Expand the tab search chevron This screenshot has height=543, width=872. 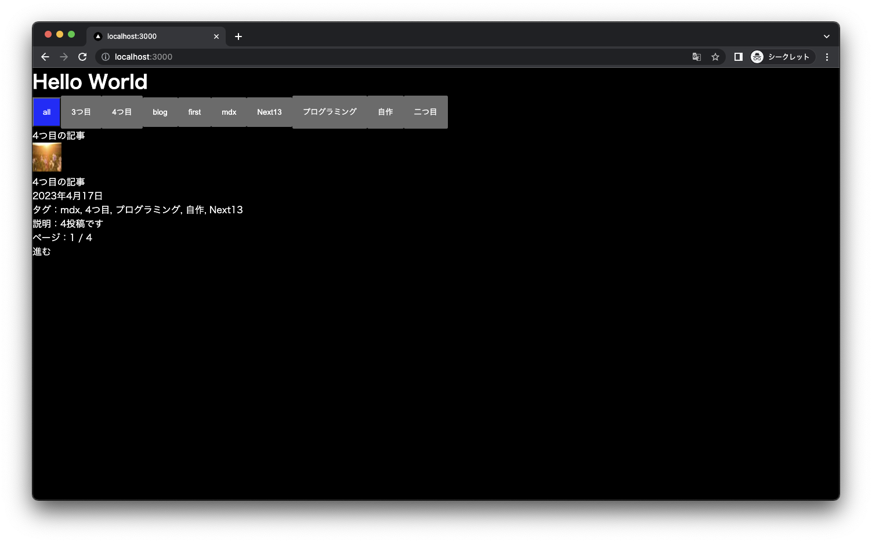[827, 37]
